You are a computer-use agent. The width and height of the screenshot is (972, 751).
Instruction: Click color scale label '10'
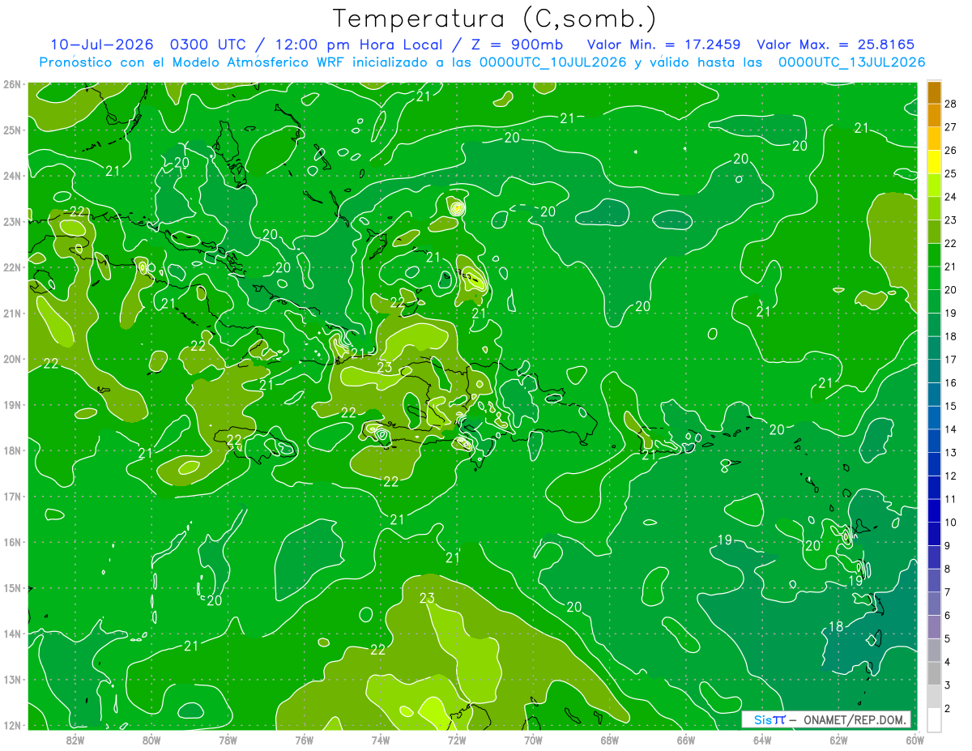[951, 523]
